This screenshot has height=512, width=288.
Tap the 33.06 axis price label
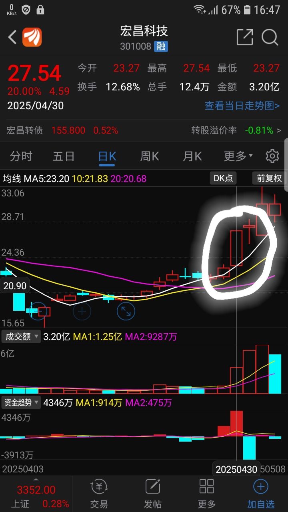[x=13, y=194]
